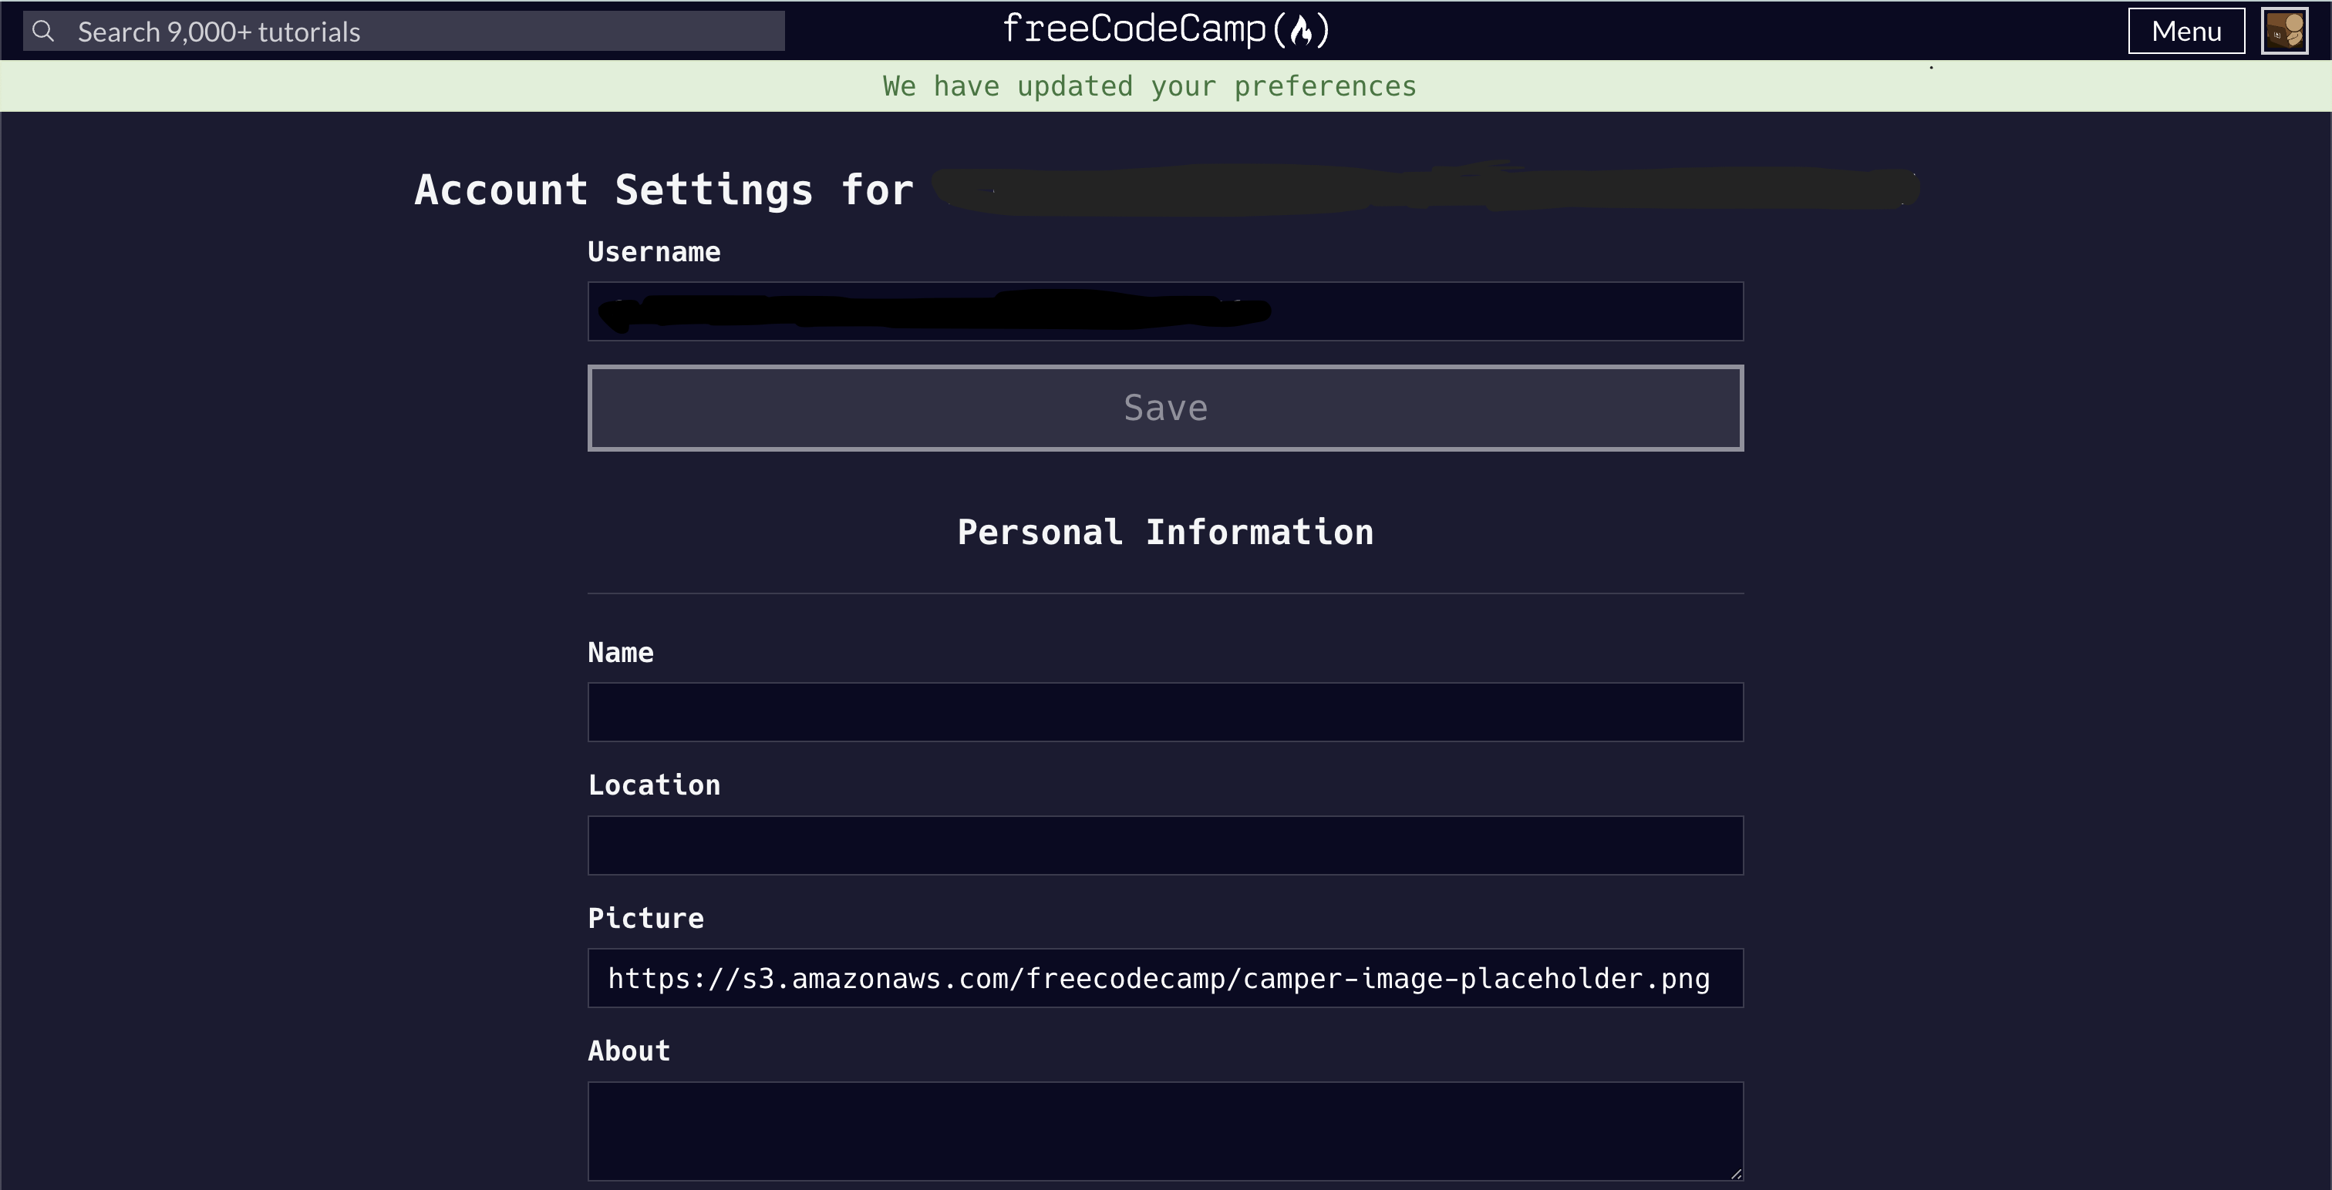Click the Location input box
Viewport: 2332px width, 1190px height.
(x=1164, y=844)
